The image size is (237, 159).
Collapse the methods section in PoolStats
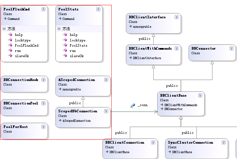59,28
